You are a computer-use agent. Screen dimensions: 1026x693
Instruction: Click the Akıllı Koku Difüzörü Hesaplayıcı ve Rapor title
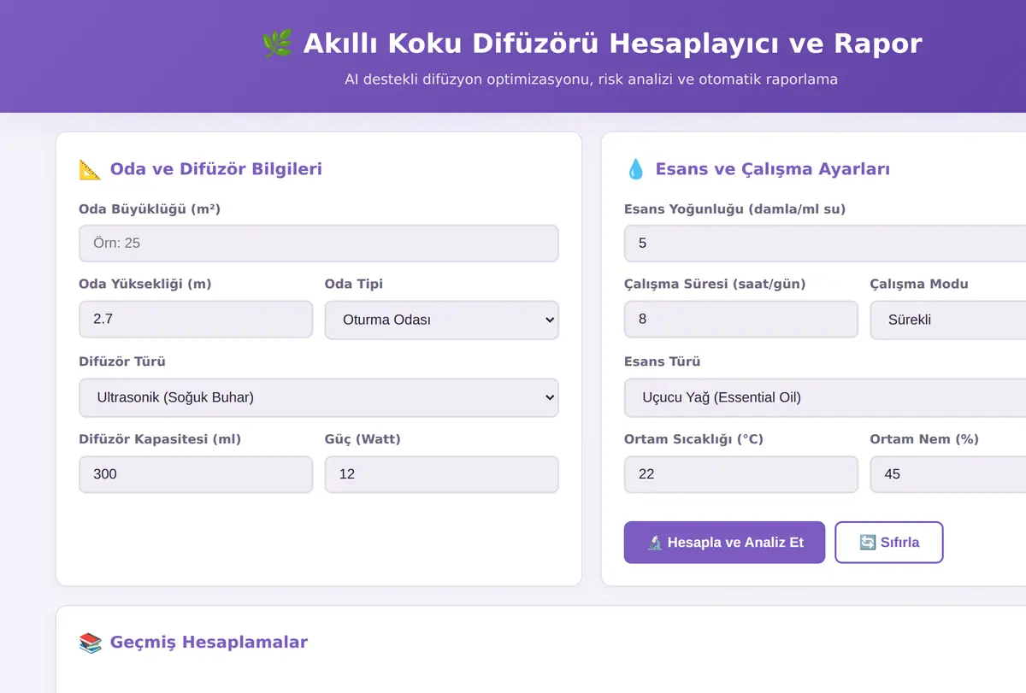(x=612, y=43)
